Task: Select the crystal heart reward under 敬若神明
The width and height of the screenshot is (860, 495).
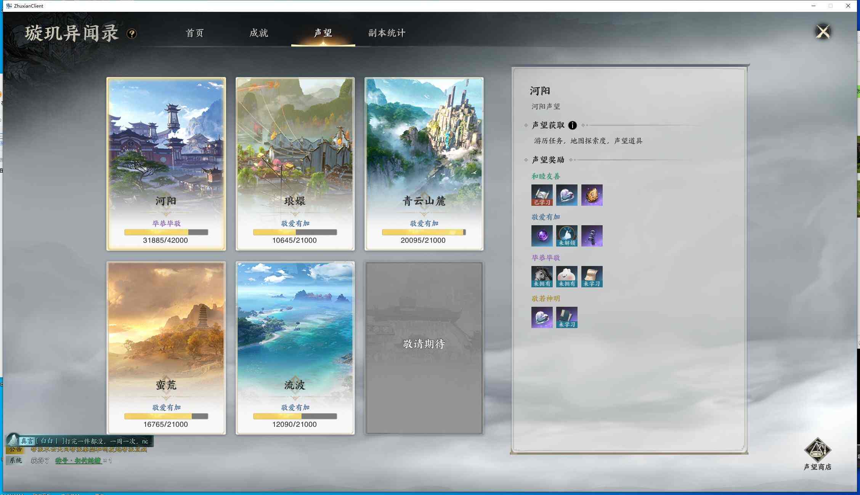Action: click(x=542, y=317)
